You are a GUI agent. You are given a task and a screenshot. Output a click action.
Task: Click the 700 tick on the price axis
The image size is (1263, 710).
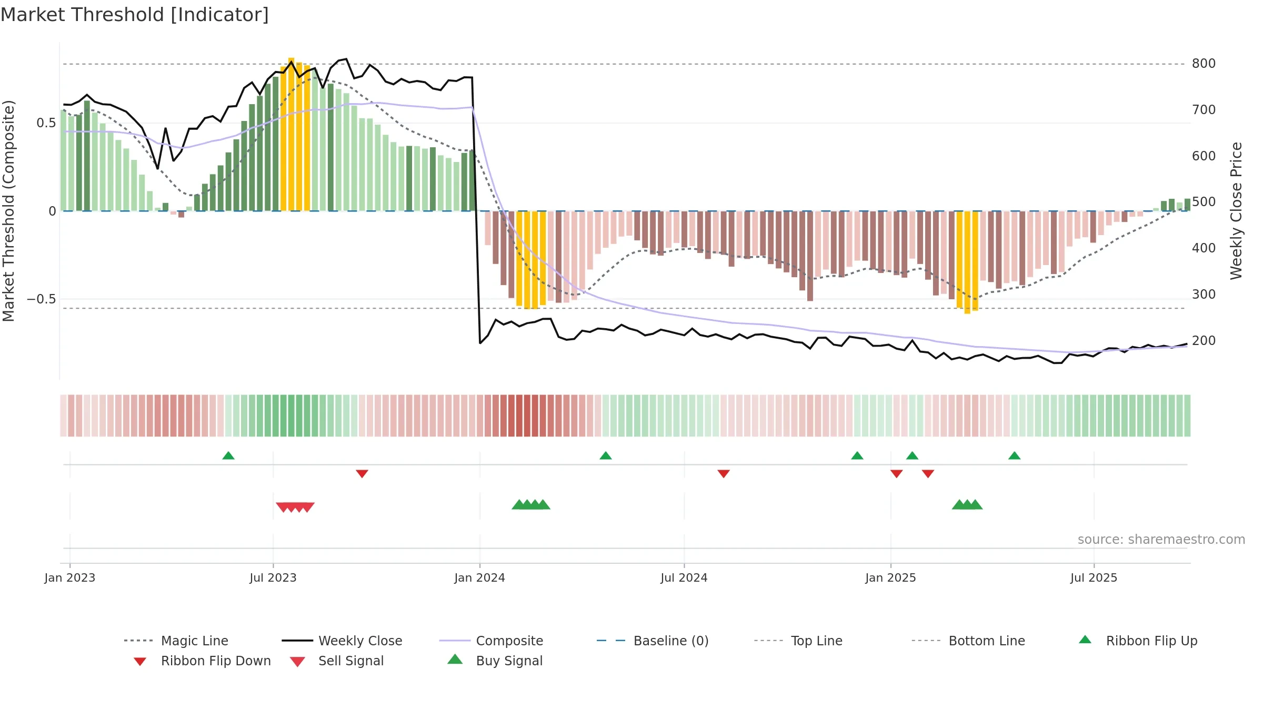(1204, 110)
